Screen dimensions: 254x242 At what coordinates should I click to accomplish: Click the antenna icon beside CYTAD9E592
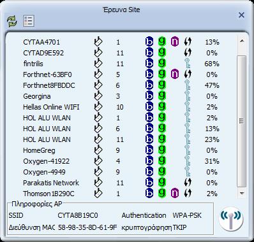98,53
